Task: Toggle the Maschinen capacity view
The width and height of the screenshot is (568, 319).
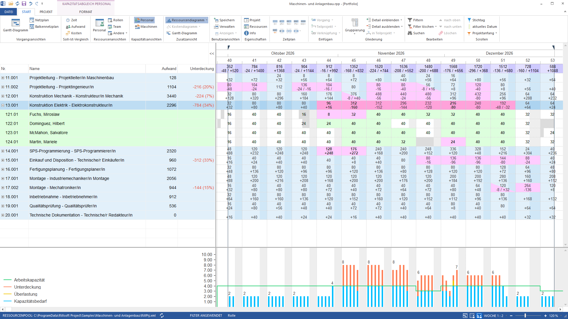Action: (x=146, y=27)
